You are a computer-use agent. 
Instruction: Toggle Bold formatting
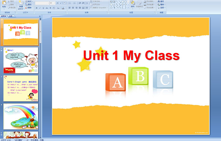point(37,8)
